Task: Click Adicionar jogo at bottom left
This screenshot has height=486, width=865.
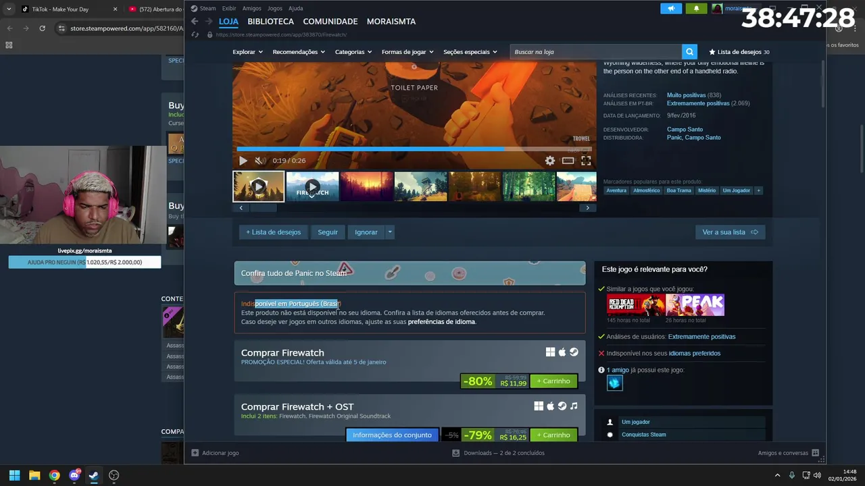Action: 215,453
